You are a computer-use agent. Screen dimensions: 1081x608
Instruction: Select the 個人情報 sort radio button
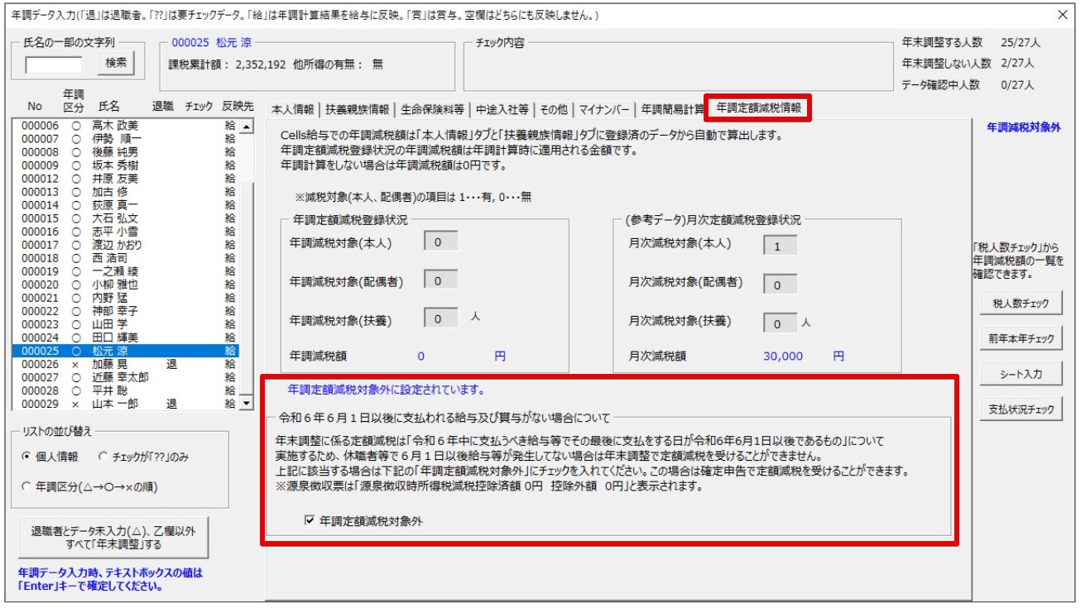pyautogui.click(x=26, y=456)
